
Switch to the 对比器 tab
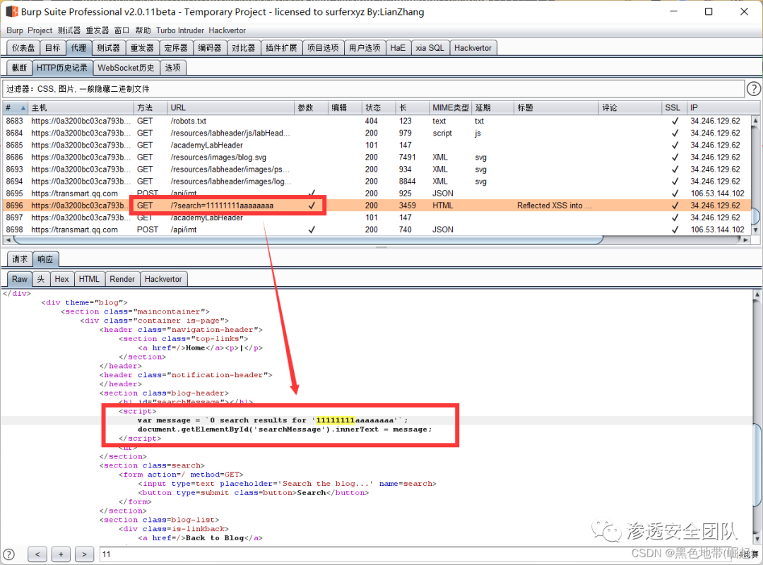243,48
